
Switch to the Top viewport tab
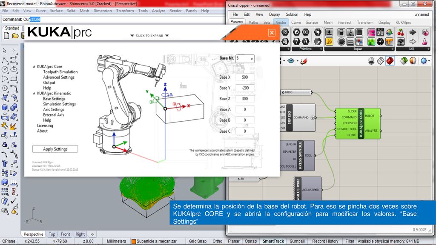point(52,234)
